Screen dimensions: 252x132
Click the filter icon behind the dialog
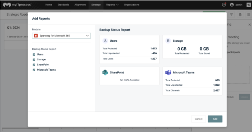point(231,14)
